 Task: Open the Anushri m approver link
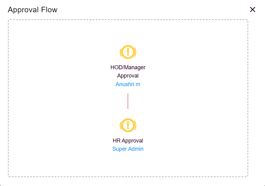tap(128, 84)
